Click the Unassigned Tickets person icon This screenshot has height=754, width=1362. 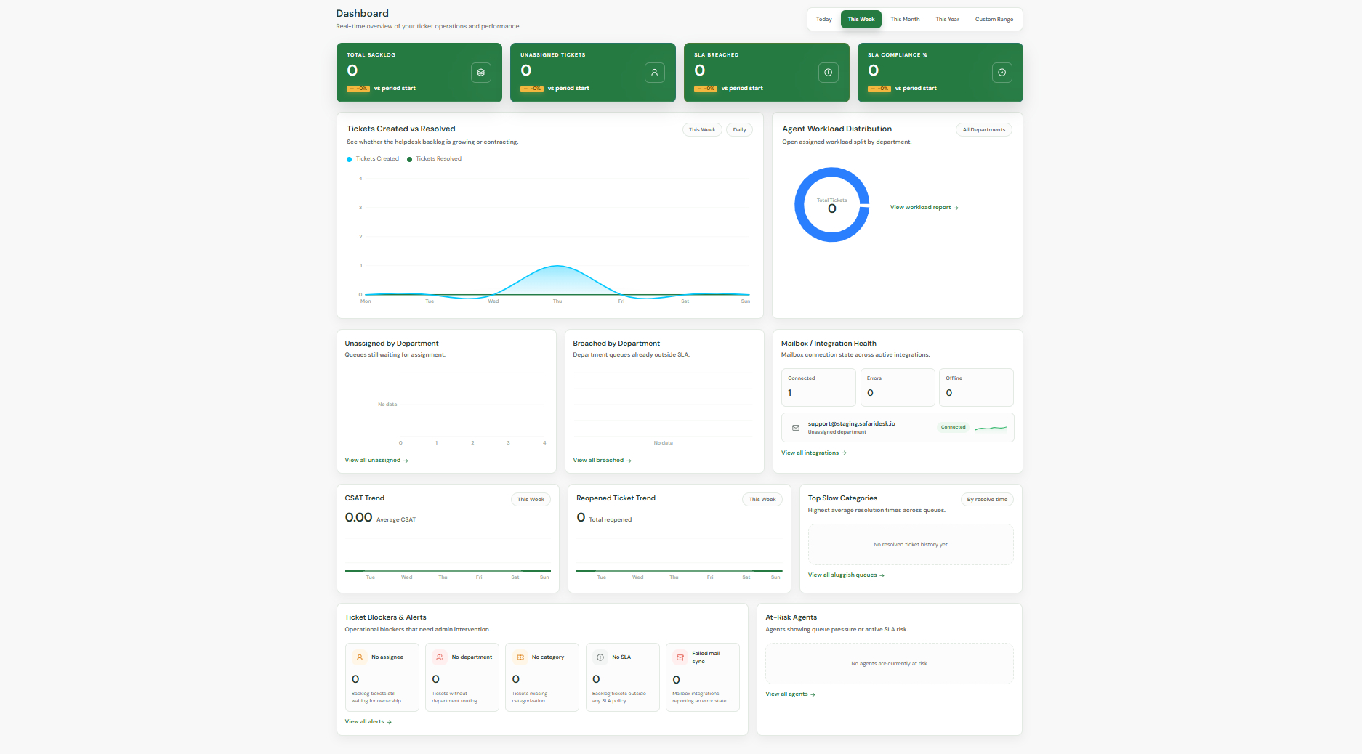coord(654,73)
